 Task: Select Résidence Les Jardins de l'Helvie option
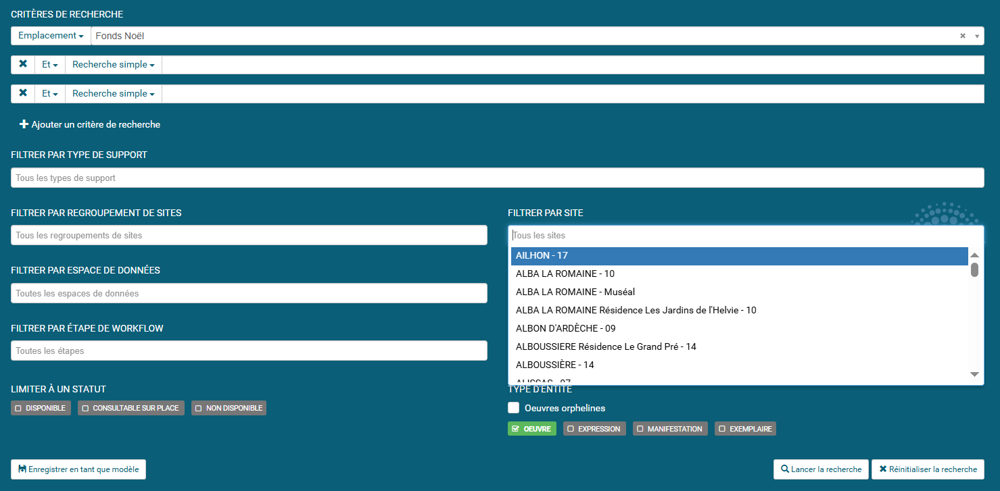pos(740,311)
